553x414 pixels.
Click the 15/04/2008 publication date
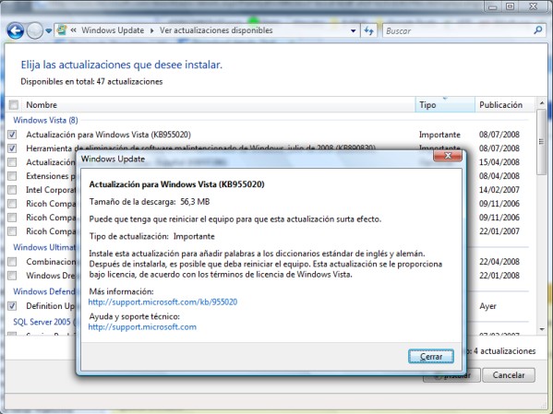(499, 162)
